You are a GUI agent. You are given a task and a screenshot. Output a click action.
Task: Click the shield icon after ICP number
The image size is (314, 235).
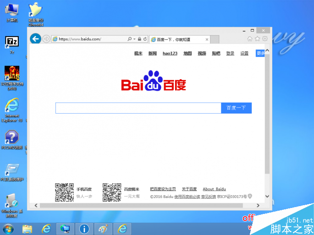tap(250, 196)
